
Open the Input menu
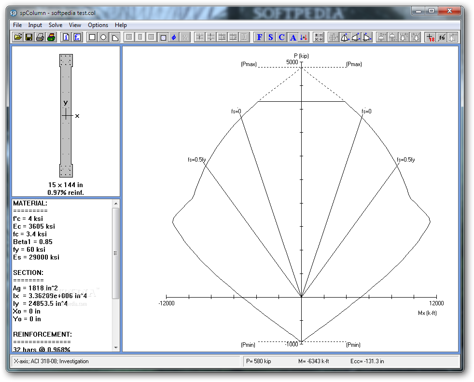35,25
